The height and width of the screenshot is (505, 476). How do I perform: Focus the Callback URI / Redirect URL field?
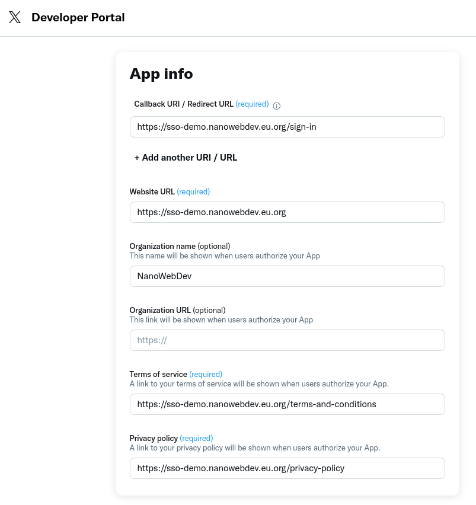287,127
